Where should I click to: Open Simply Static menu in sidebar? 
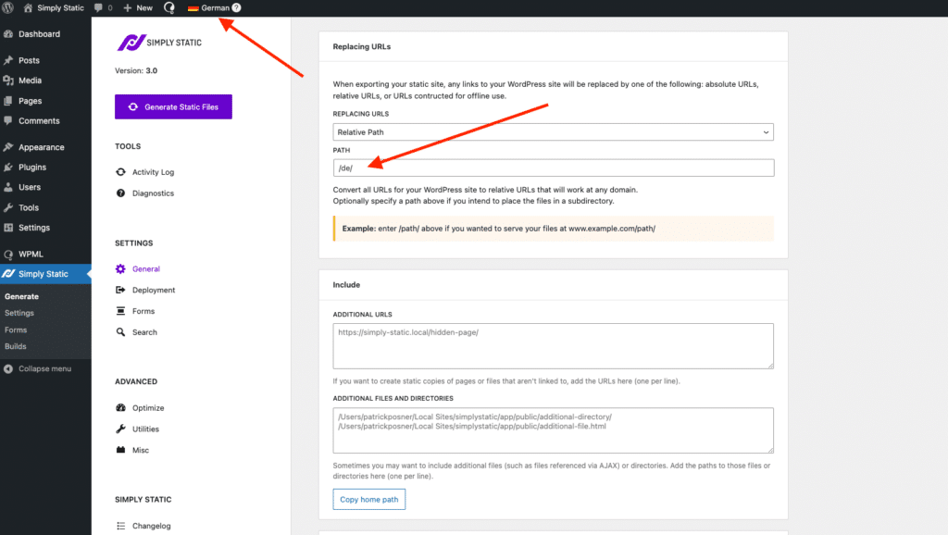tap(45, 274)
